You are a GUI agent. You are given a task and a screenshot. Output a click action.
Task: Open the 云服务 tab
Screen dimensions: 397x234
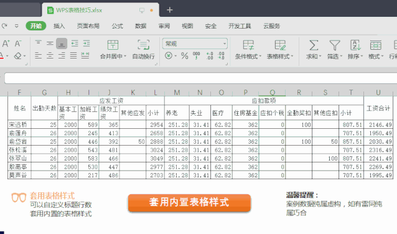pos(272,26)
